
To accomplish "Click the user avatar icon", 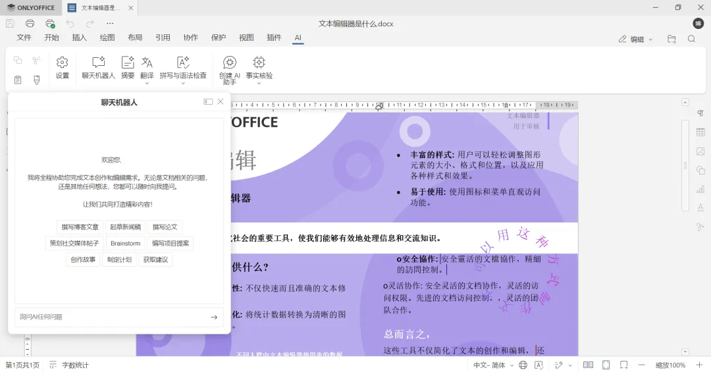I will point(698,24).
